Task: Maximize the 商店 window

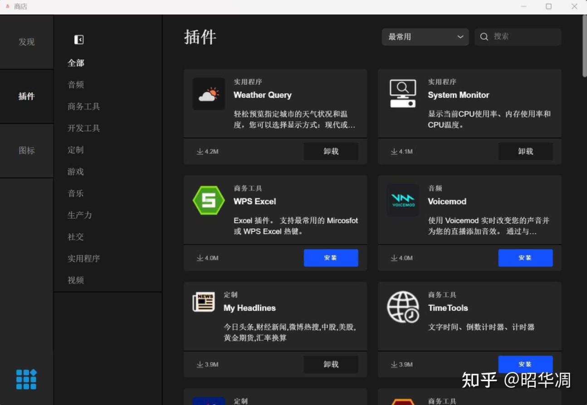Action: (549, 6)
